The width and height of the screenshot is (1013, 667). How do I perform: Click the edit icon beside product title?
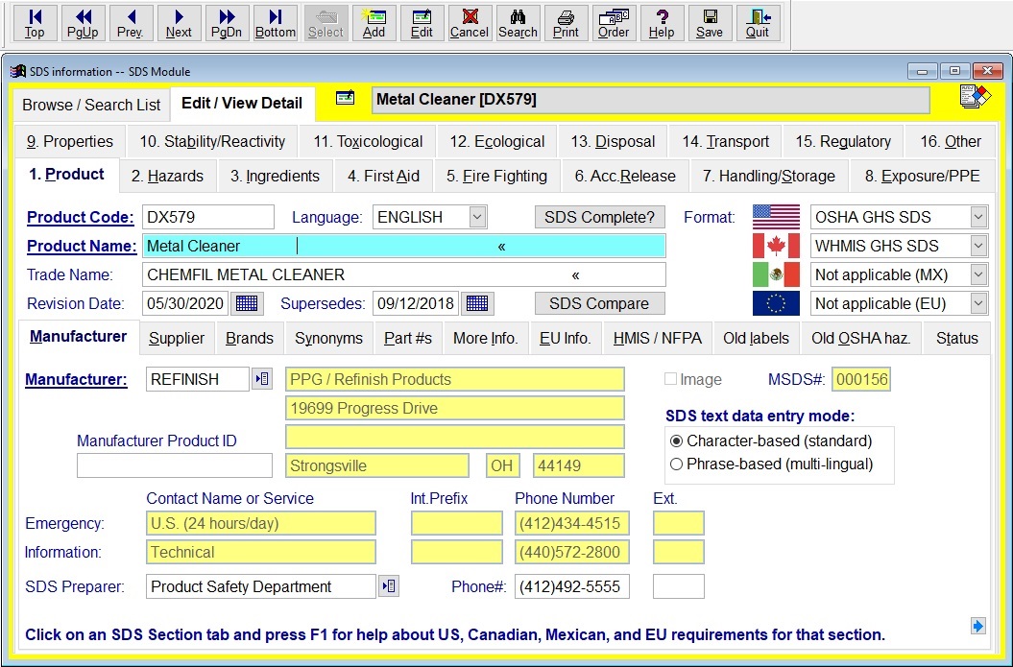pos(345,98)
